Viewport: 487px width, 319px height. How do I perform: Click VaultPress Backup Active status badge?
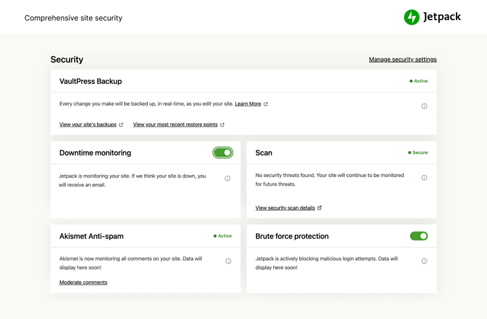coord(419,81)
